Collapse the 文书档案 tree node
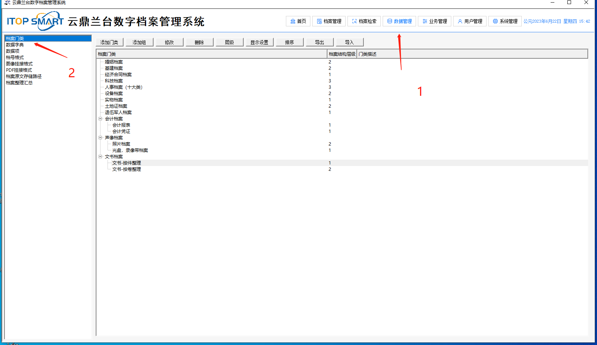This screenshot has height=345, width=597. click(100, 157)
